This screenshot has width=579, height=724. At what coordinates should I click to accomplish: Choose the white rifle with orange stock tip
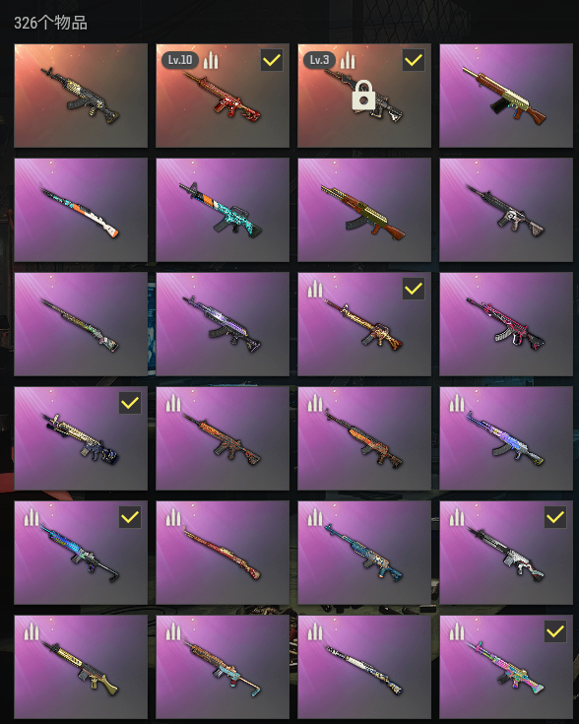[81, 210]
